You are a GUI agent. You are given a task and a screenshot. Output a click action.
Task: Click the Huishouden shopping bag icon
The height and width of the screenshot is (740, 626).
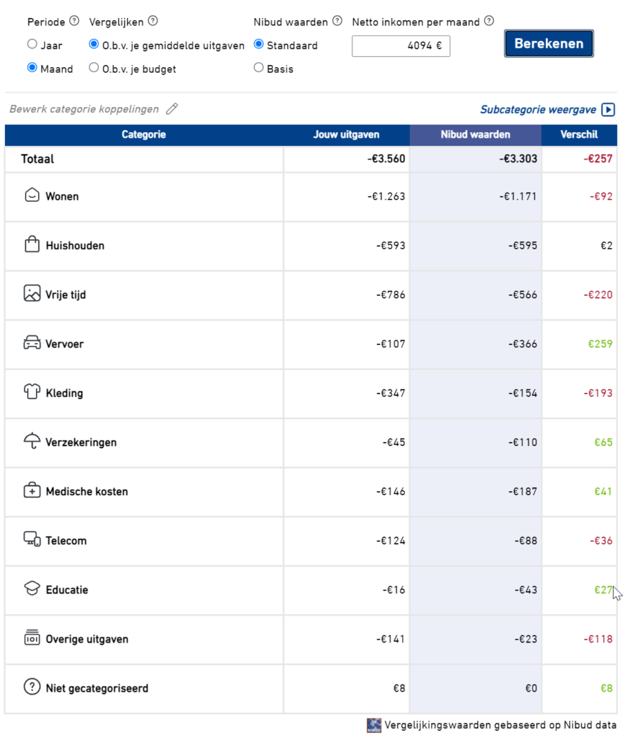coord(32,245)
